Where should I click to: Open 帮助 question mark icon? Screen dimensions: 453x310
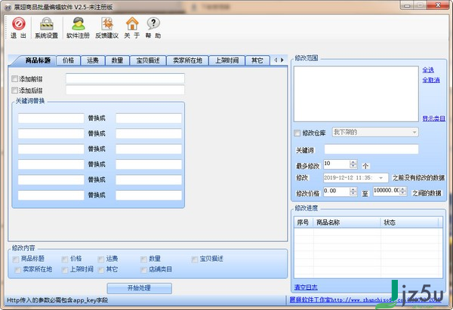153,23
